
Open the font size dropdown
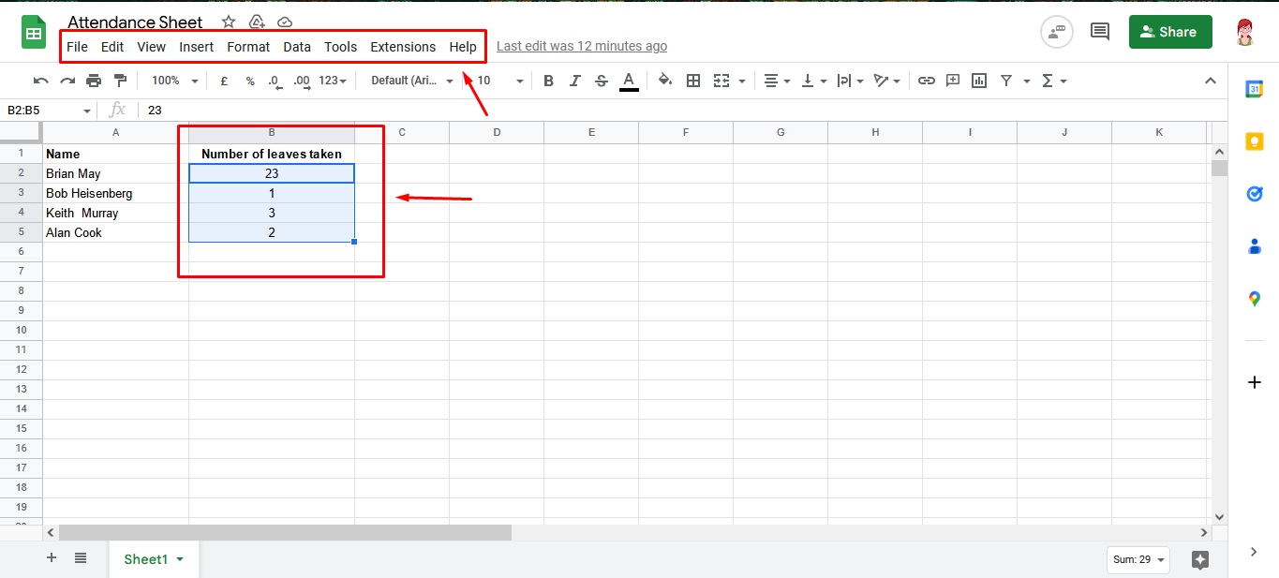[x=497, y=81]
